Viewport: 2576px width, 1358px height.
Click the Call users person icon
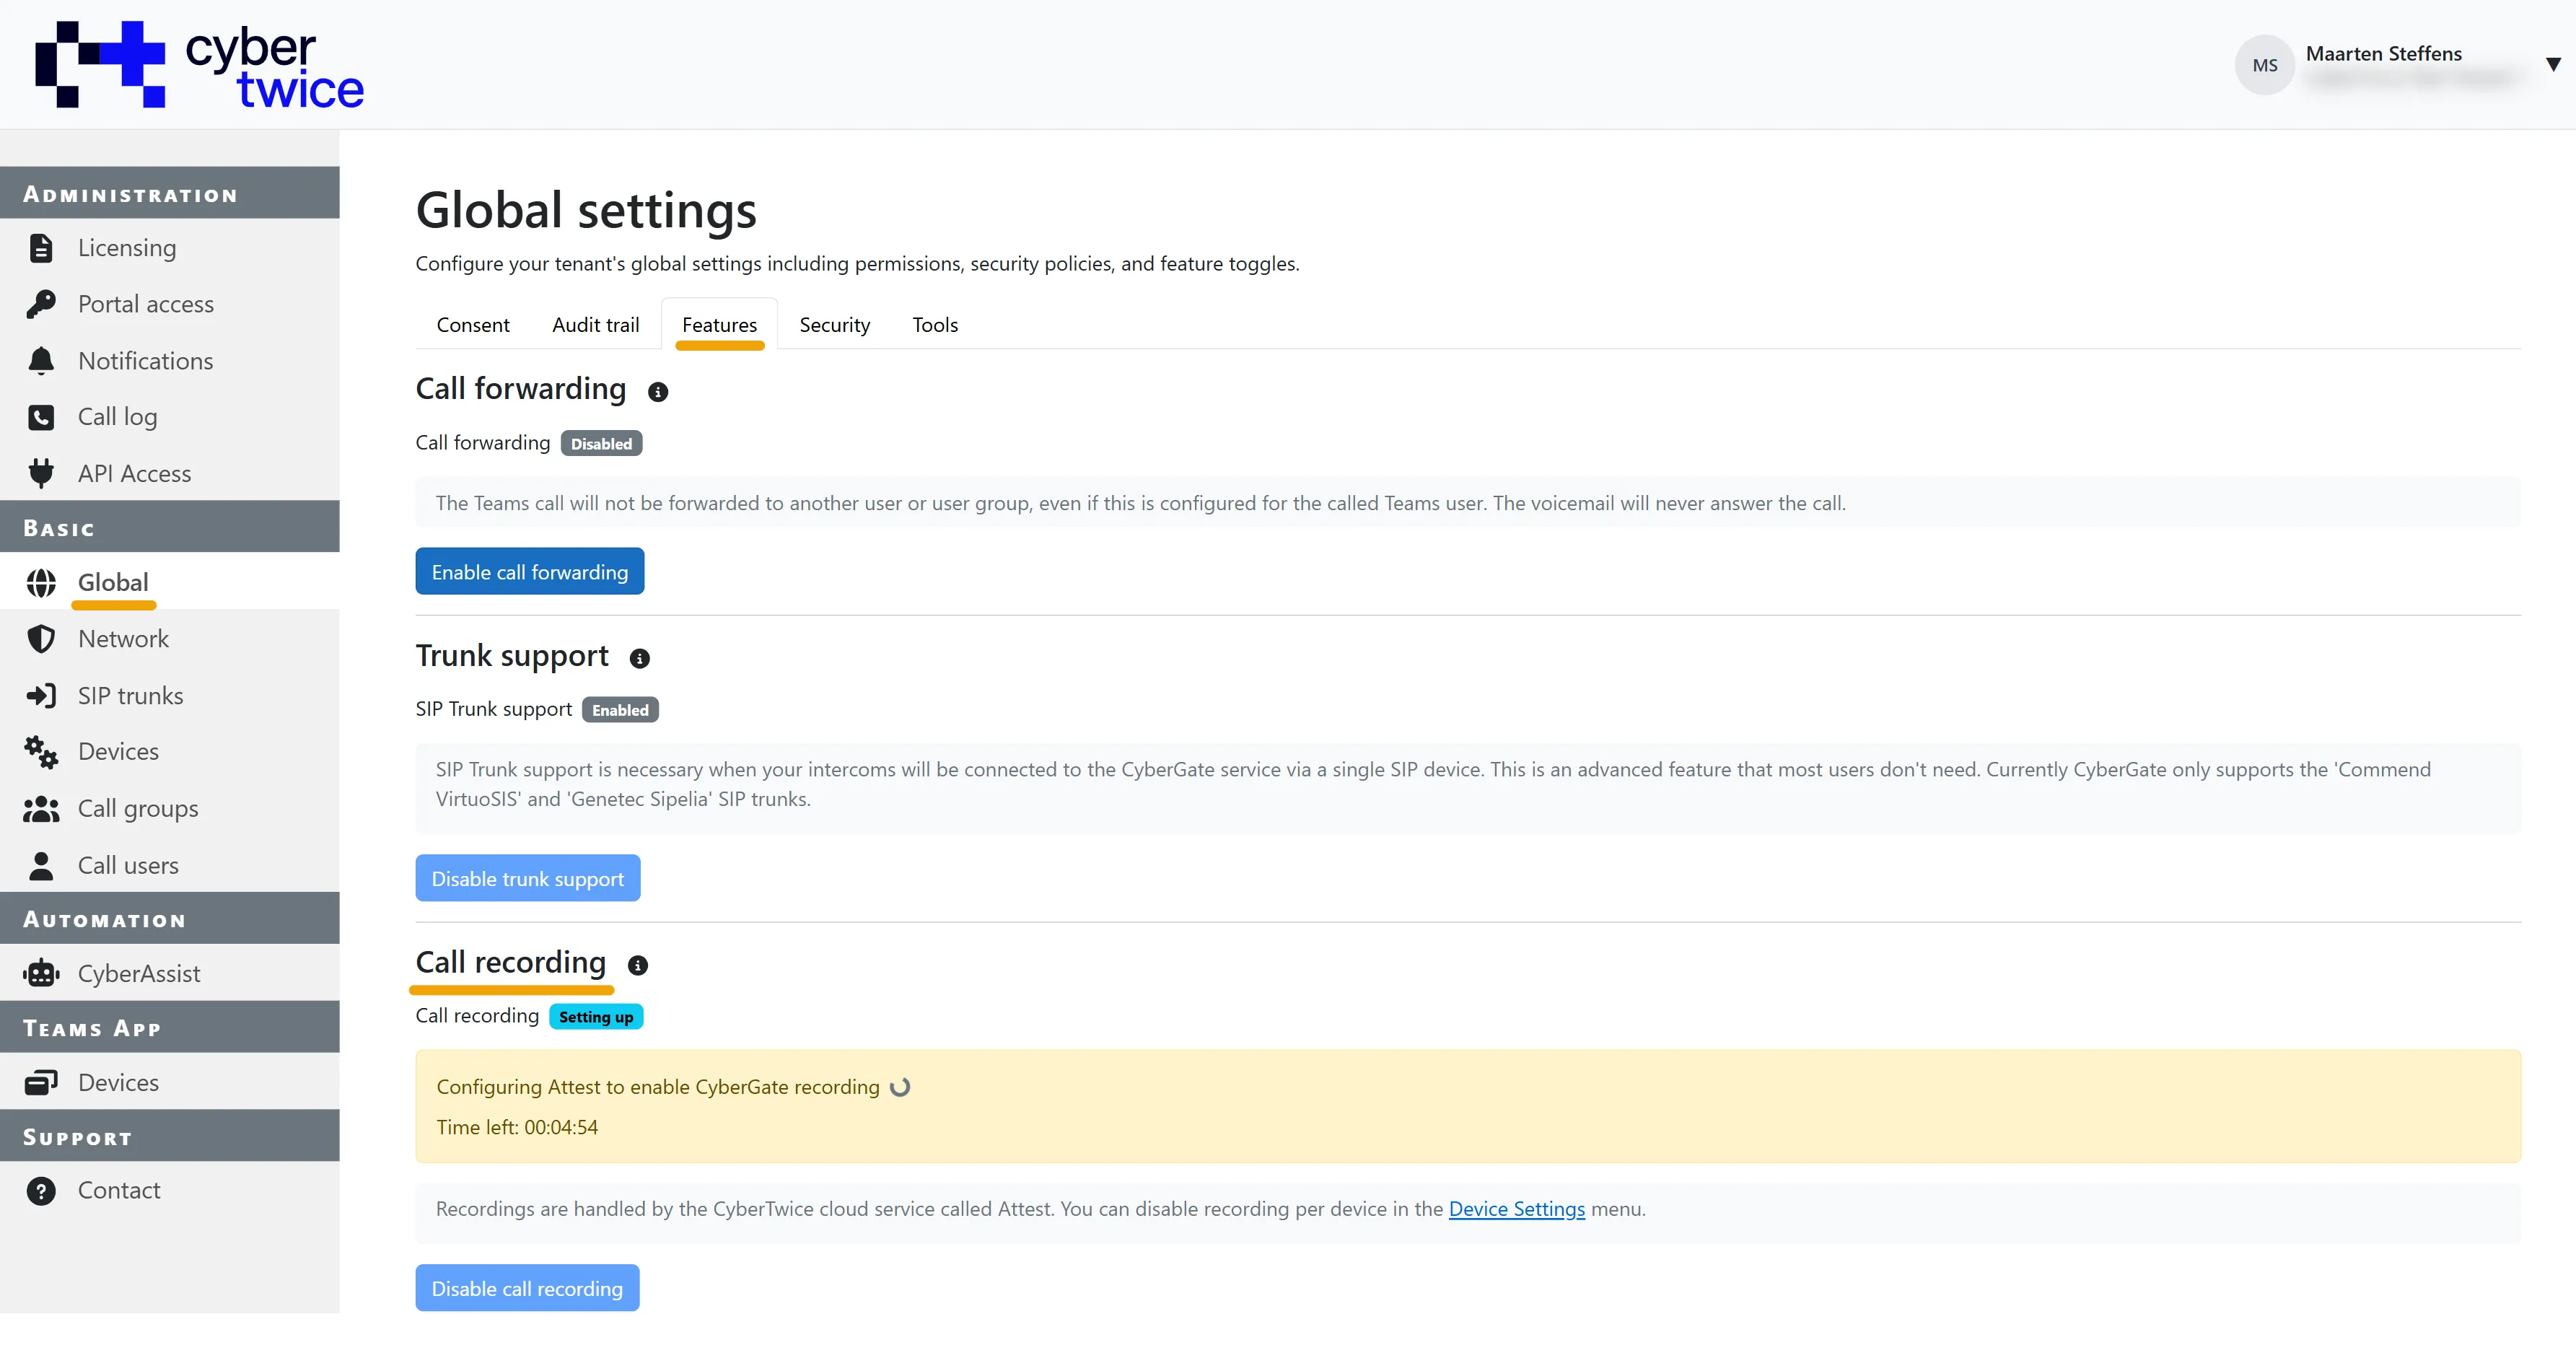click(x=41, y=866)
